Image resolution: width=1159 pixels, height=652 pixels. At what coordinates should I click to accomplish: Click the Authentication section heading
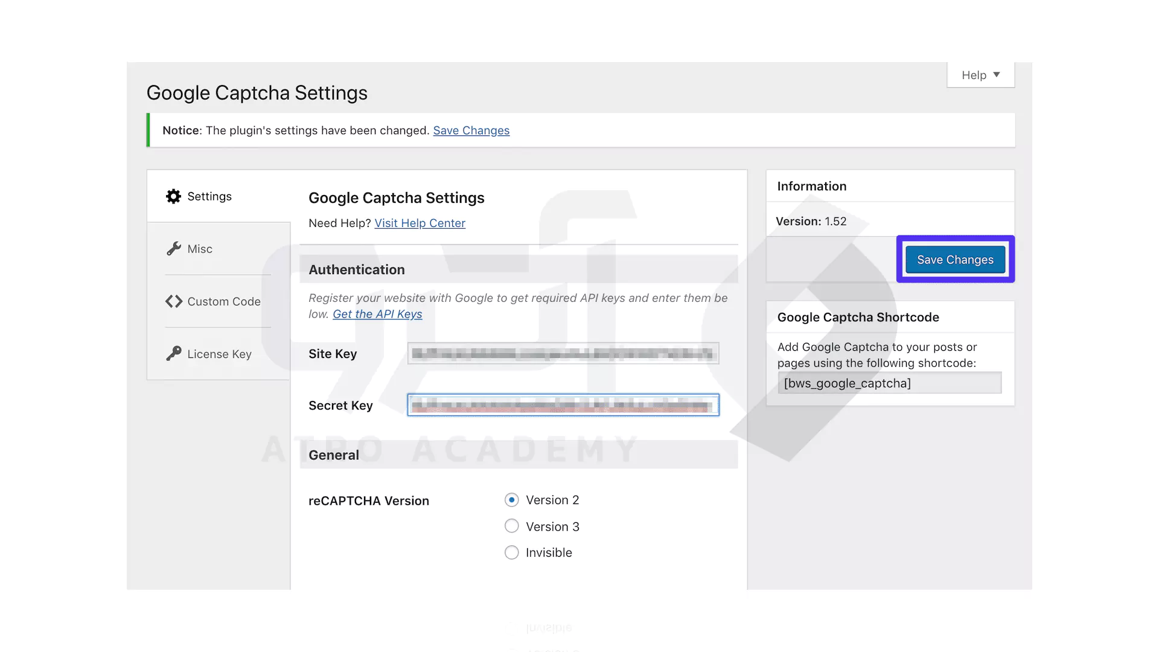coord(357,270)
